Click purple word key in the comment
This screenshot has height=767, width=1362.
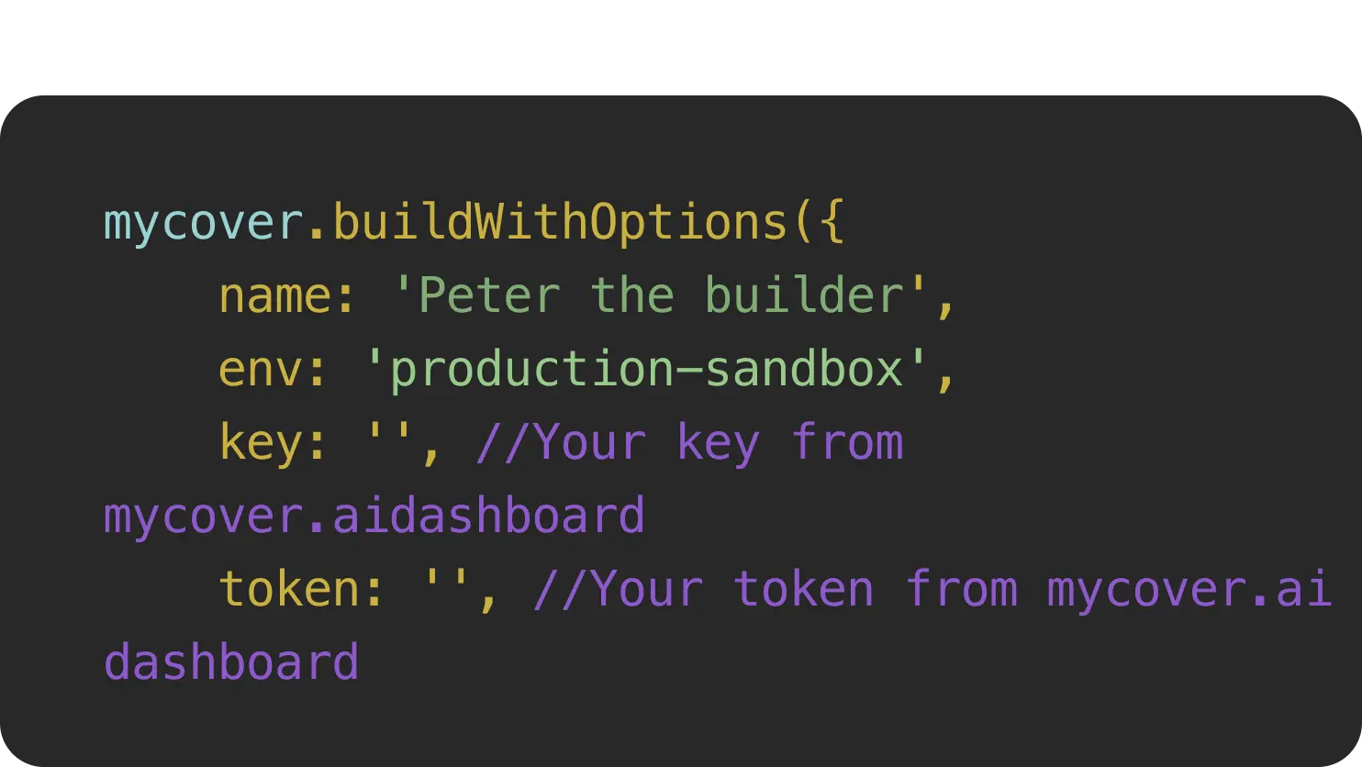[x=719, y=445]
